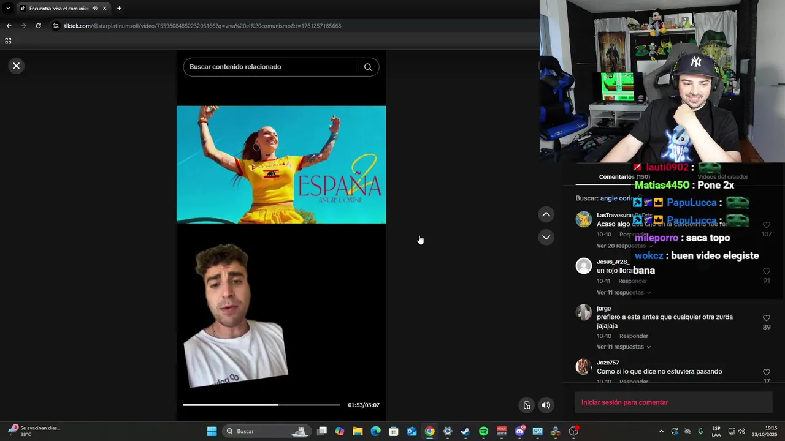The image size is (785, 441).
Task: Go to the previous video with up arrow
Action: (546, 214)
